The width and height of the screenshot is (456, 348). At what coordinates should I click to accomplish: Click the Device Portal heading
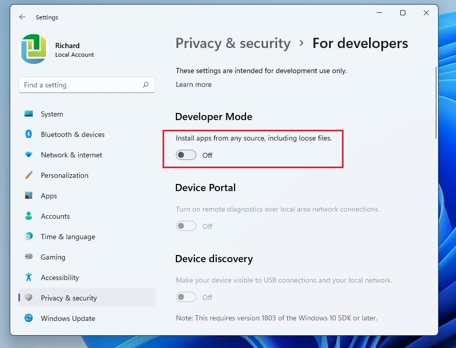pos(206,188)
